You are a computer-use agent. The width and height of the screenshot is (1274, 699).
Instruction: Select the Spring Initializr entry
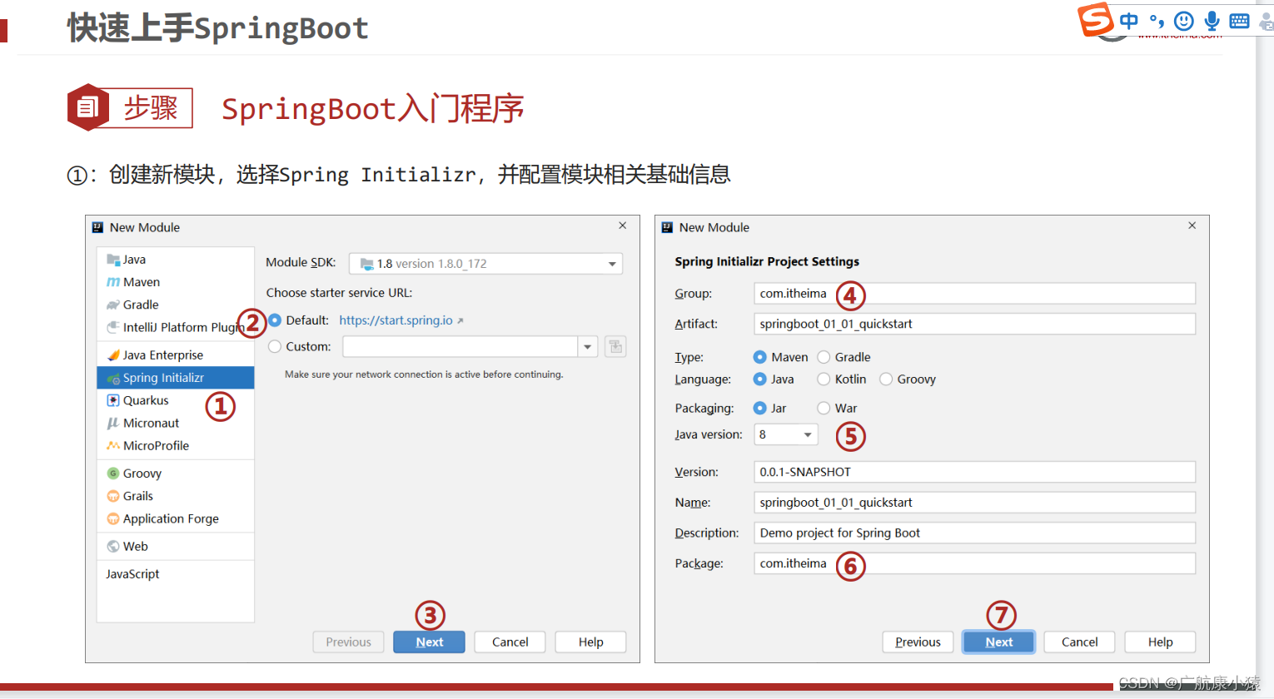(155, 377)
